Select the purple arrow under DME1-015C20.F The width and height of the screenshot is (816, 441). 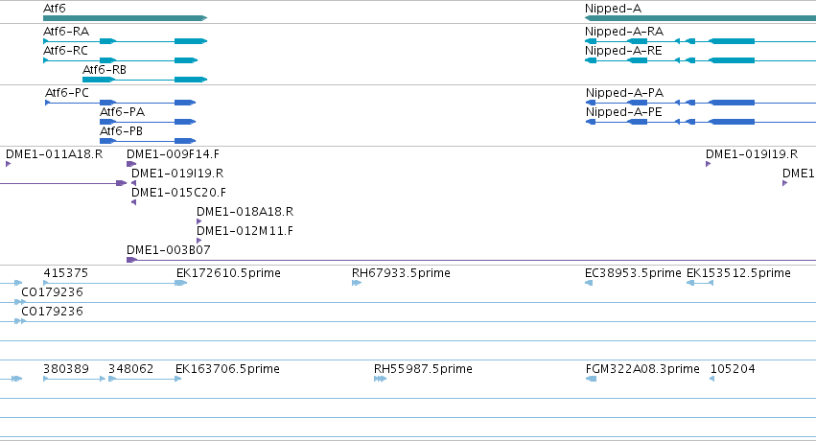click(133, 202)
